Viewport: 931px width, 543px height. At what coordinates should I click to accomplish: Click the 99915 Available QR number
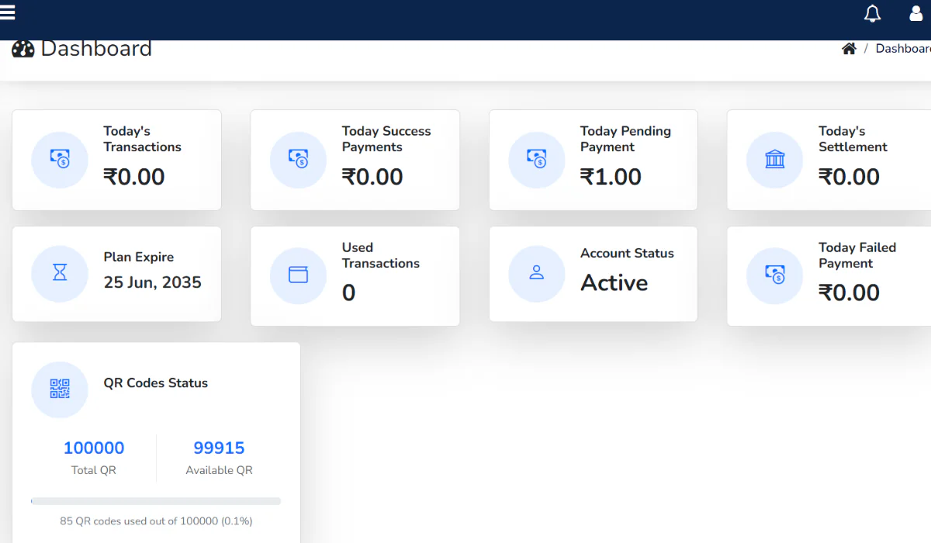click(x=219, y=448)
